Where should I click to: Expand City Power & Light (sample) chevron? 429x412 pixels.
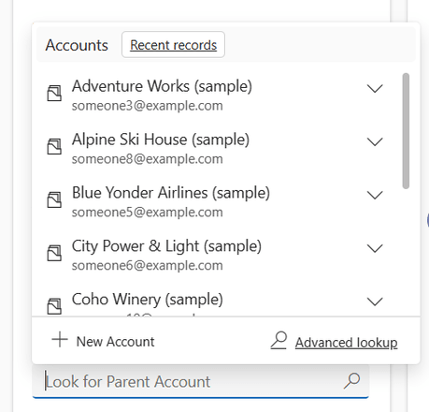coord(375,249)
